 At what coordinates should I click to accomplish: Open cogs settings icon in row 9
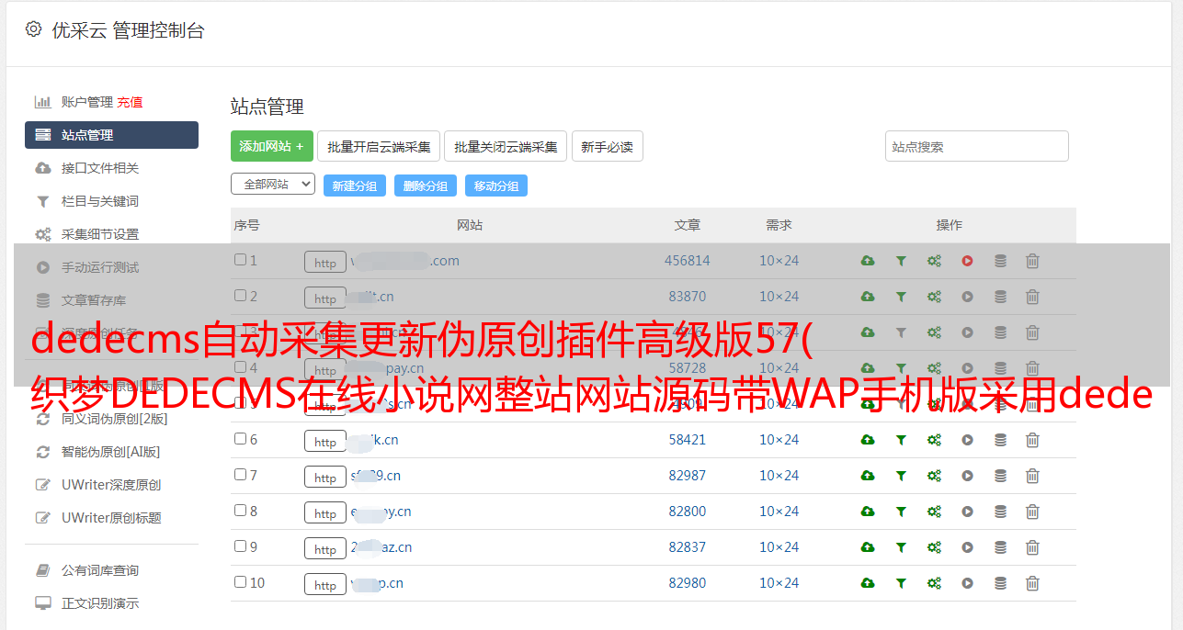(x=934, y=547)
